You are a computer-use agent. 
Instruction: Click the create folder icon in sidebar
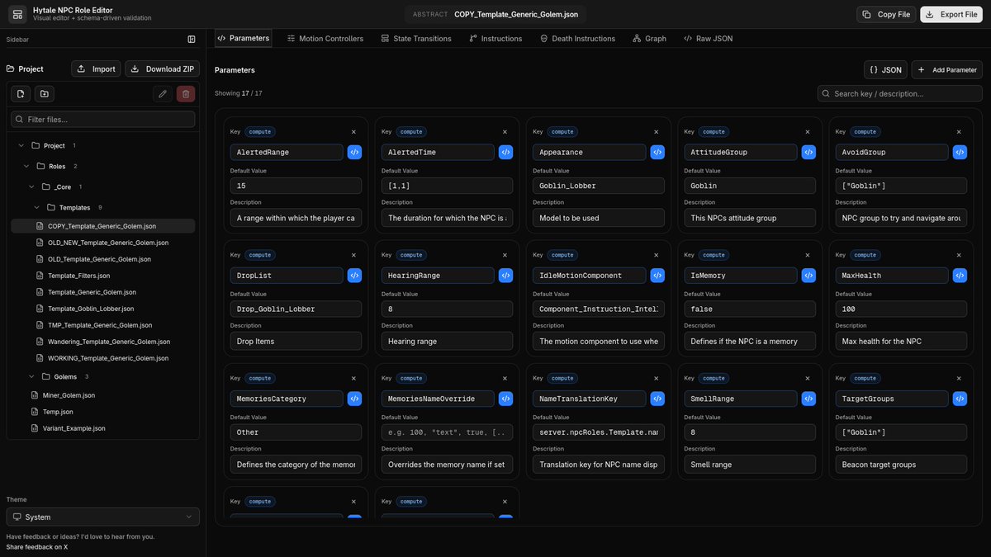[44, 93]
